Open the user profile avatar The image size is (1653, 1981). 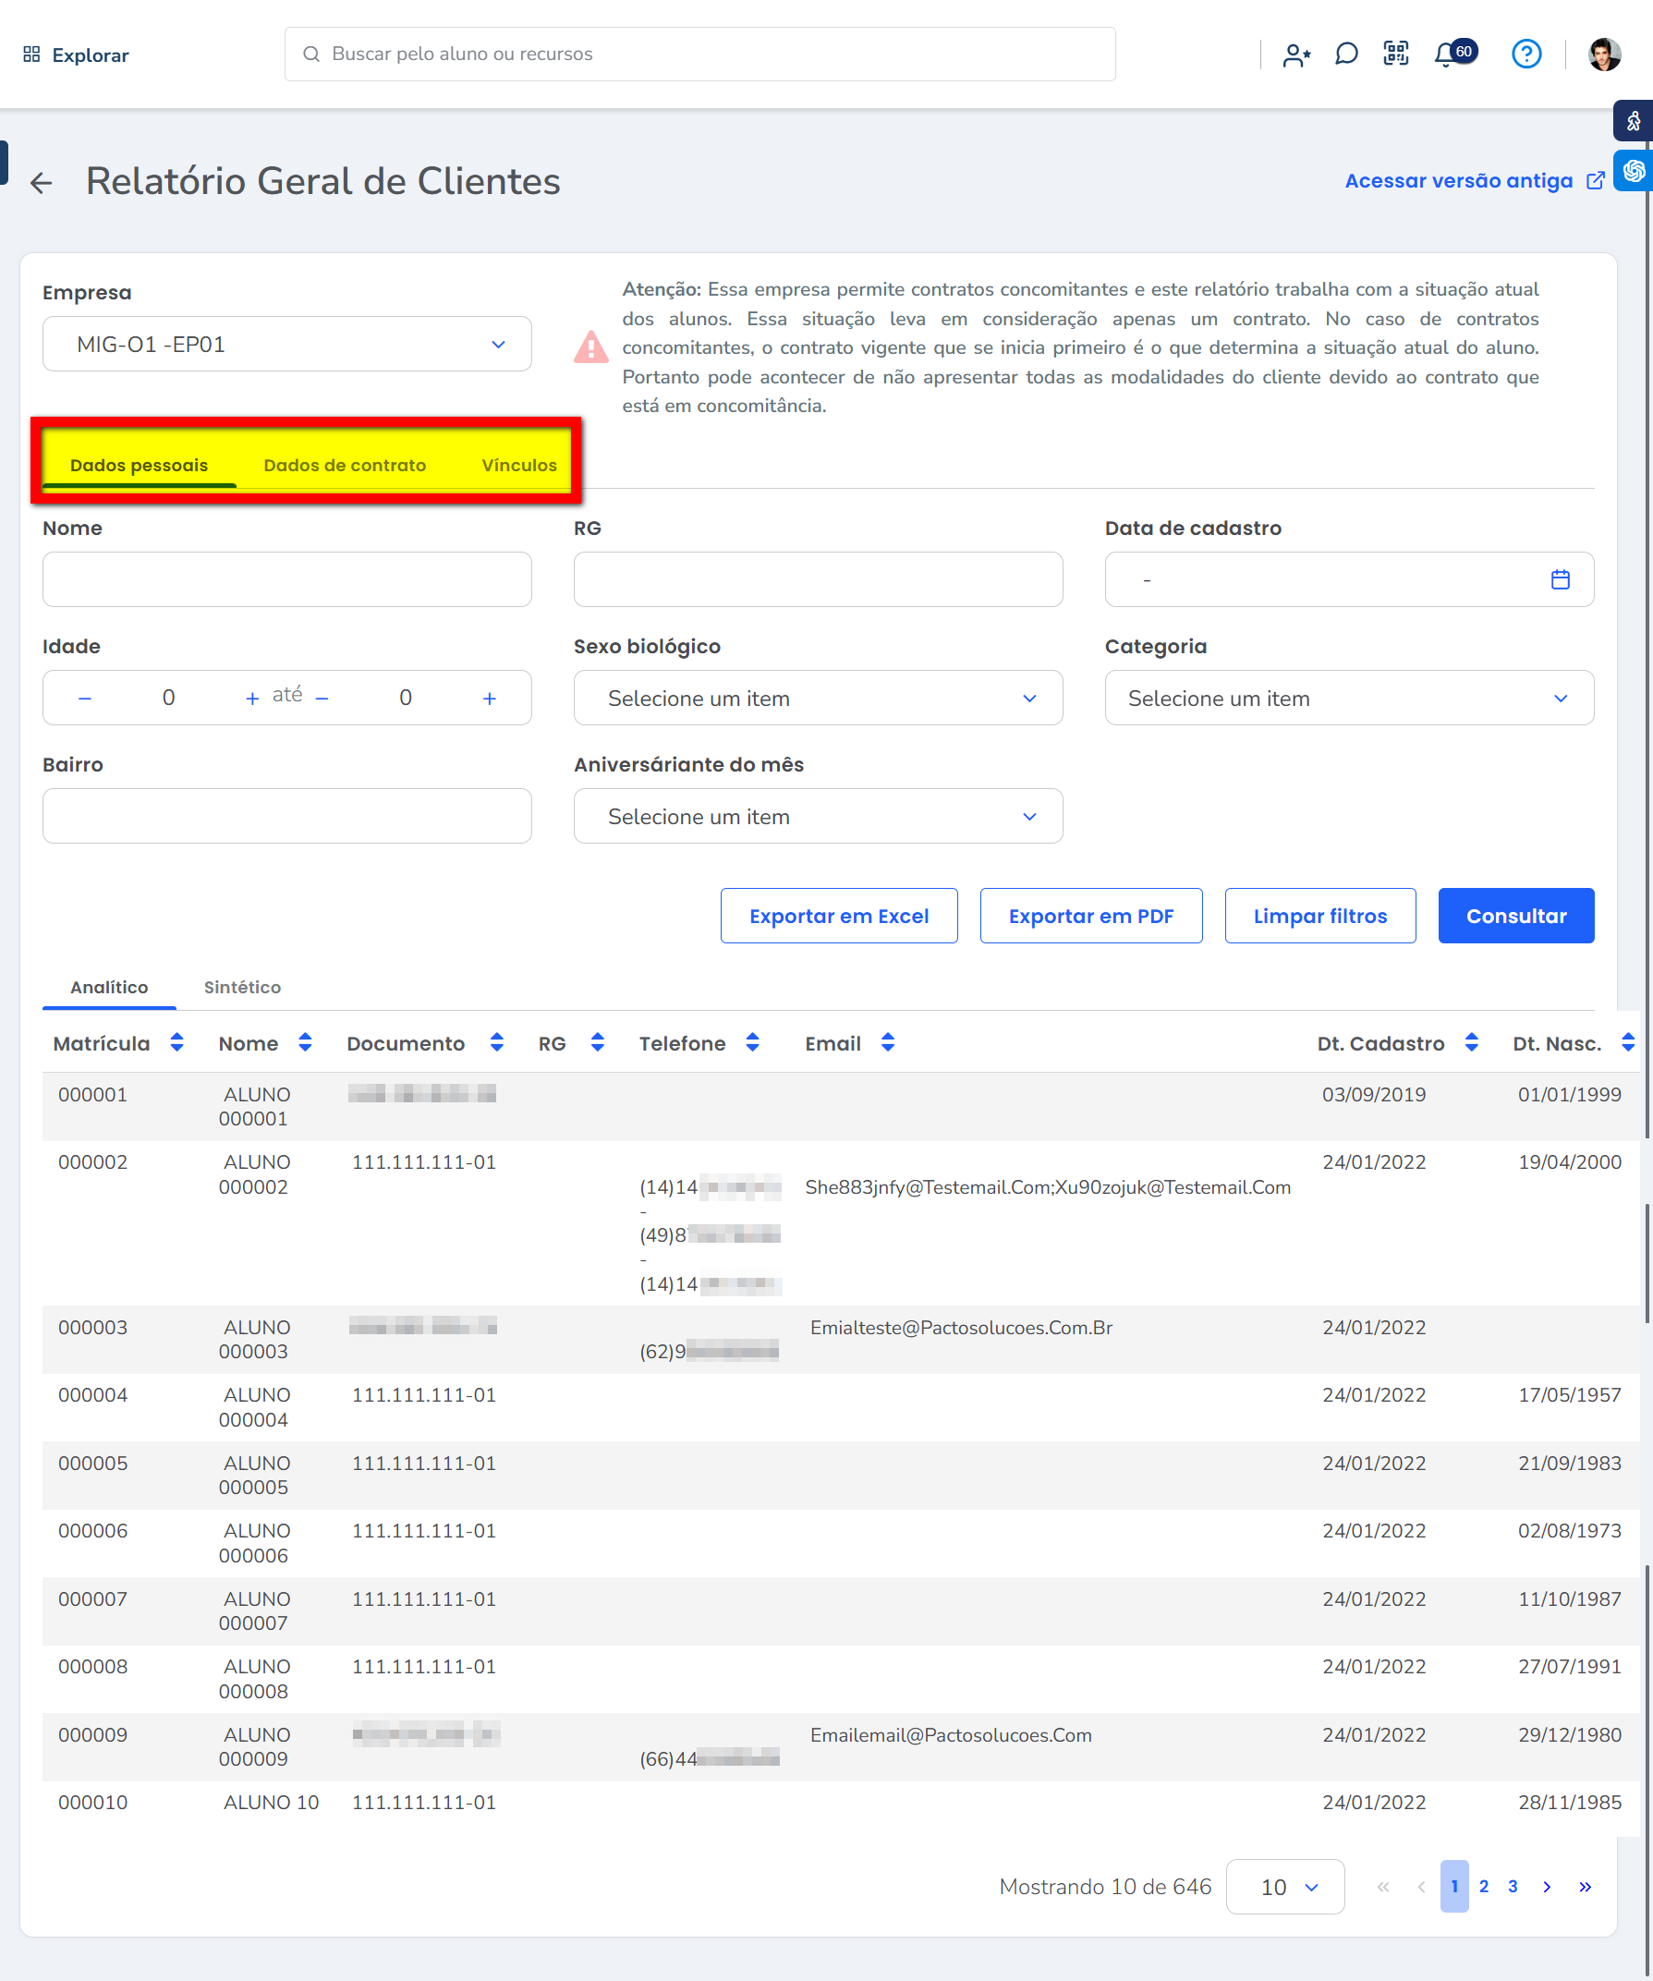(x=1604, y=55)
